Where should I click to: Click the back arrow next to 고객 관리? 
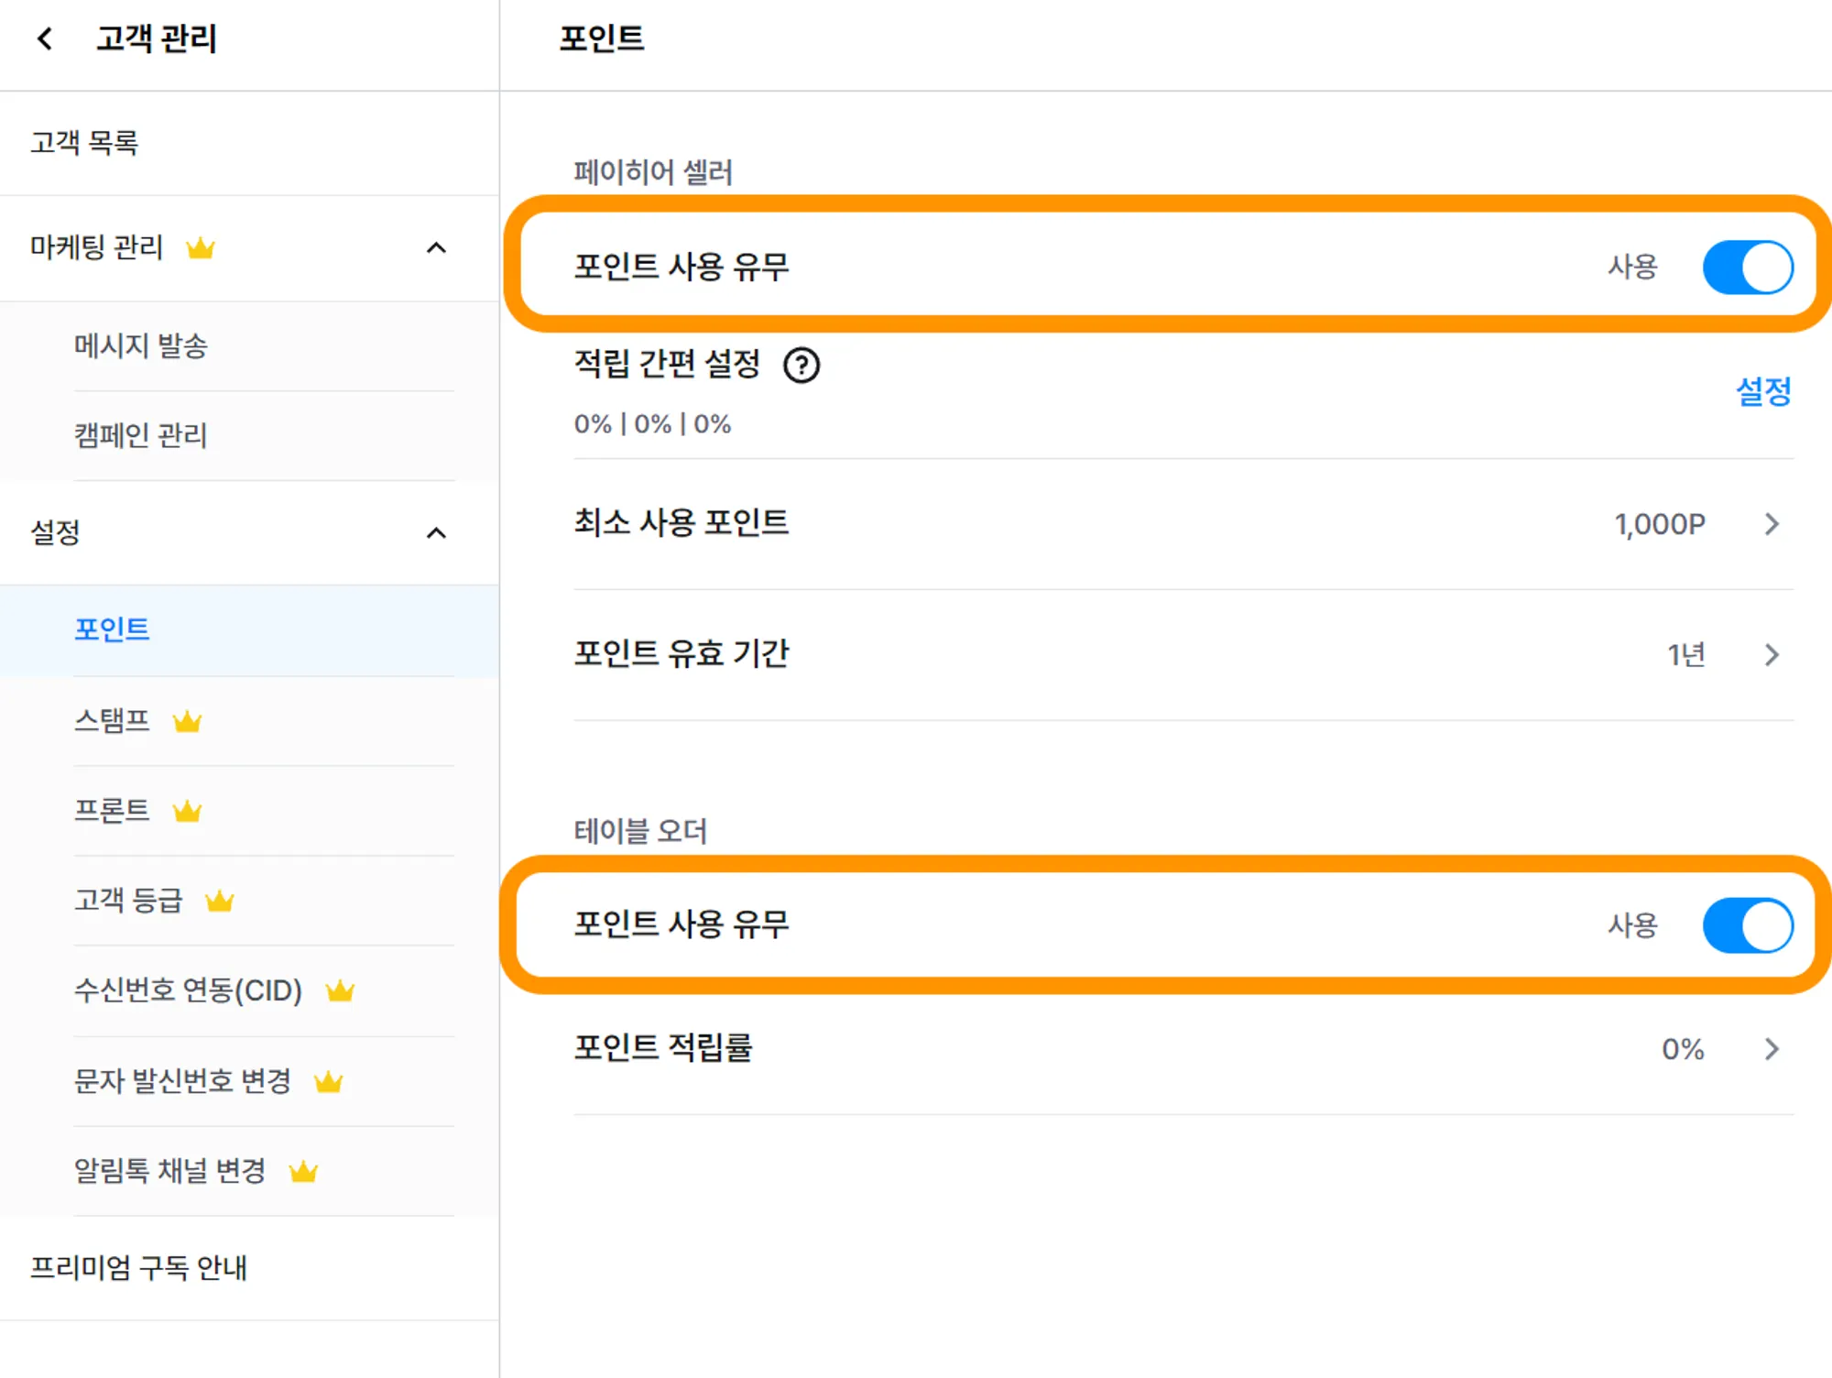coord(44,38)
